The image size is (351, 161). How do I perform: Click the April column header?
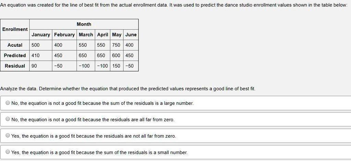pyautogui.click(x=102, y=35)
